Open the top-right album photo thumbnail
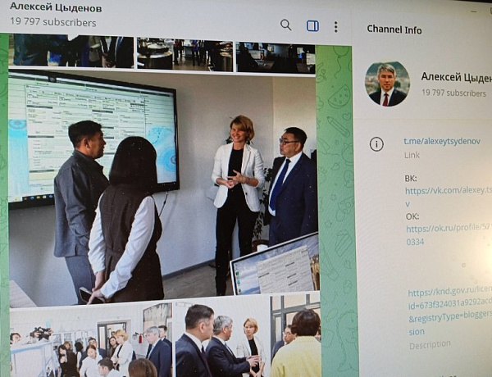492x377 pixels. click(276, 58)
